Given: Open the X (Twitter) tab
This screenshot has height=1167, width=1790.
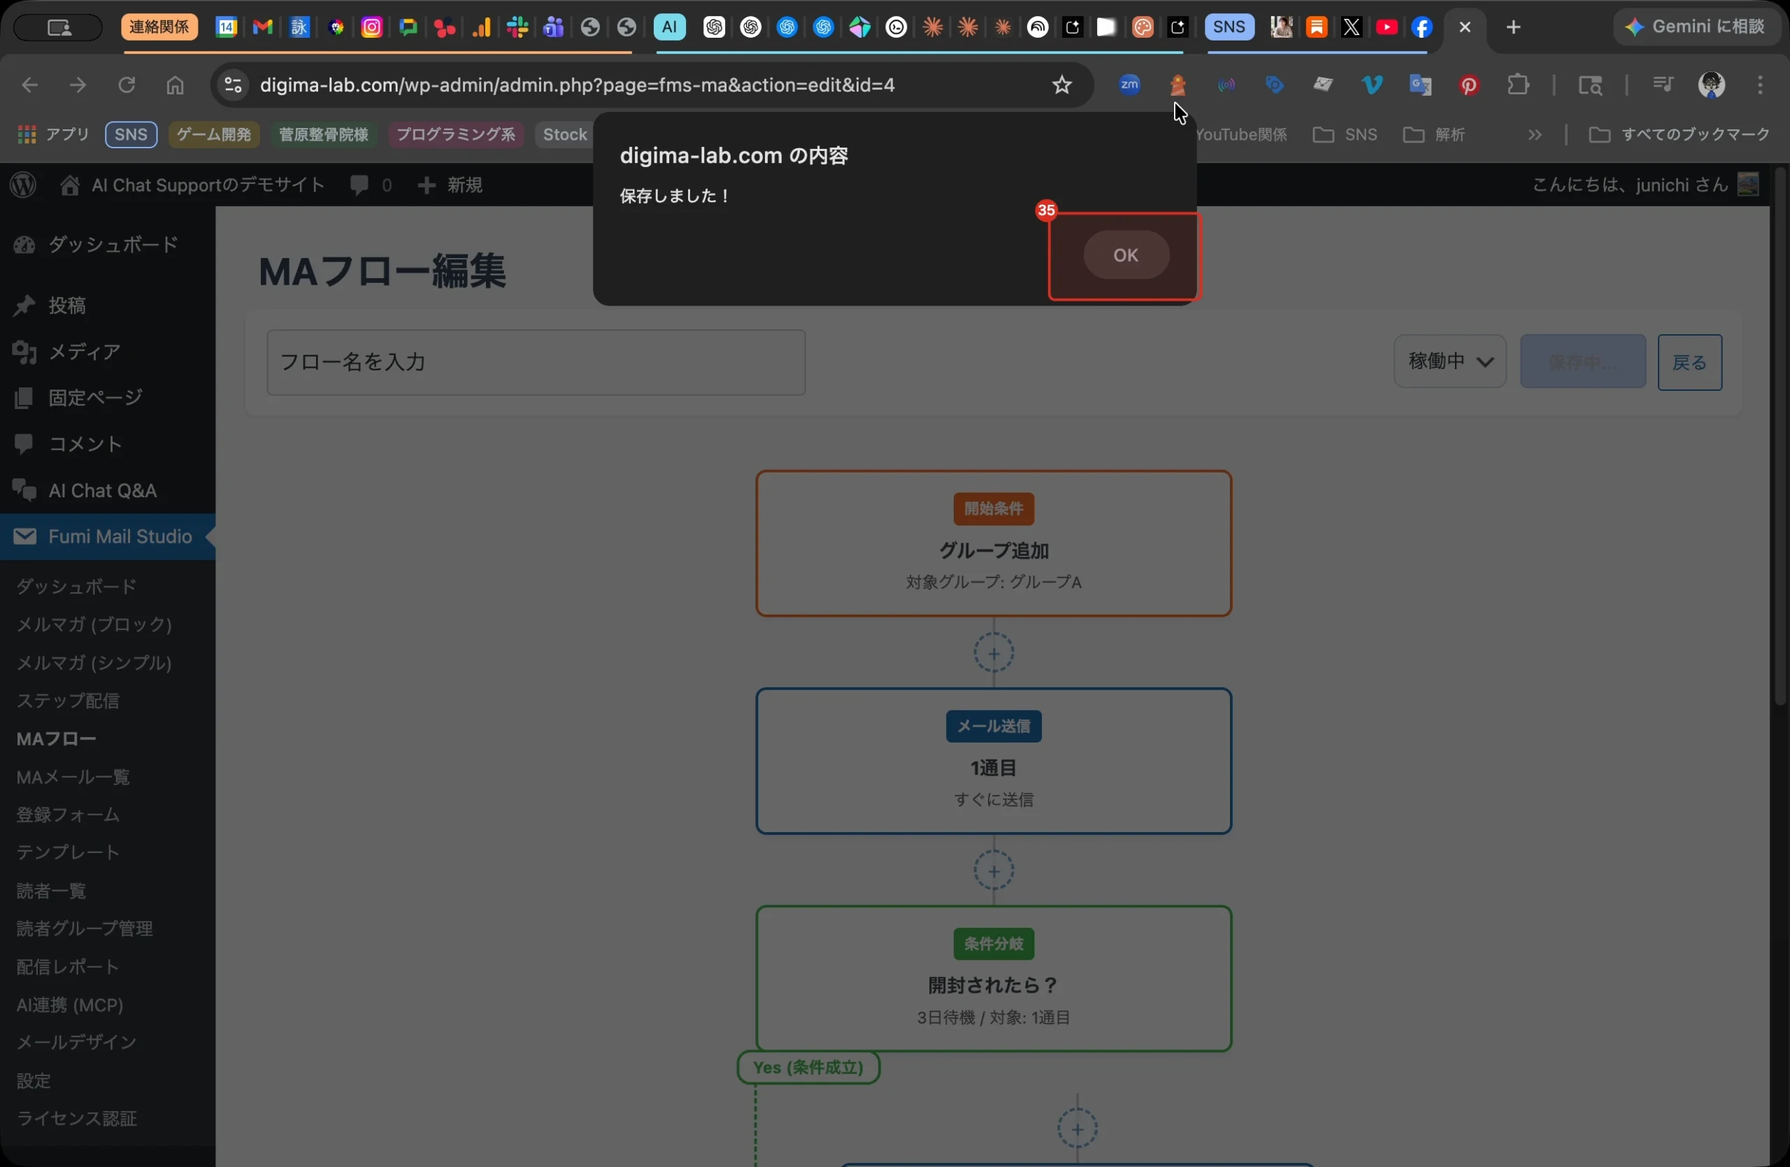Looking at the screenshot, I should pos(1352,27).
